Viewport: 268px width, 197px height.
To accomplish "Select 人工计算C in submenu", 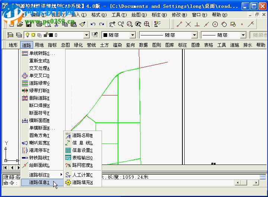I will tap(83, 175).
